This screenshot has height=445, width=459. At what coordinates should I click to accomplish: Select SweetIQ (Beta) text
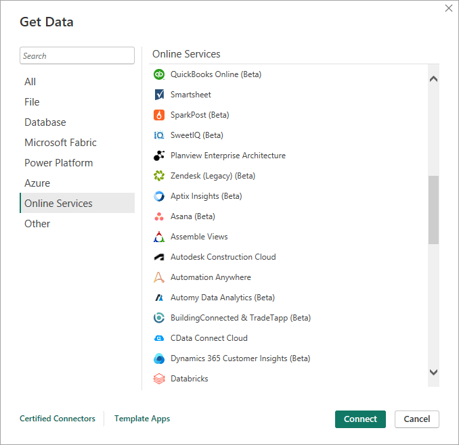[x=197, y=135]
